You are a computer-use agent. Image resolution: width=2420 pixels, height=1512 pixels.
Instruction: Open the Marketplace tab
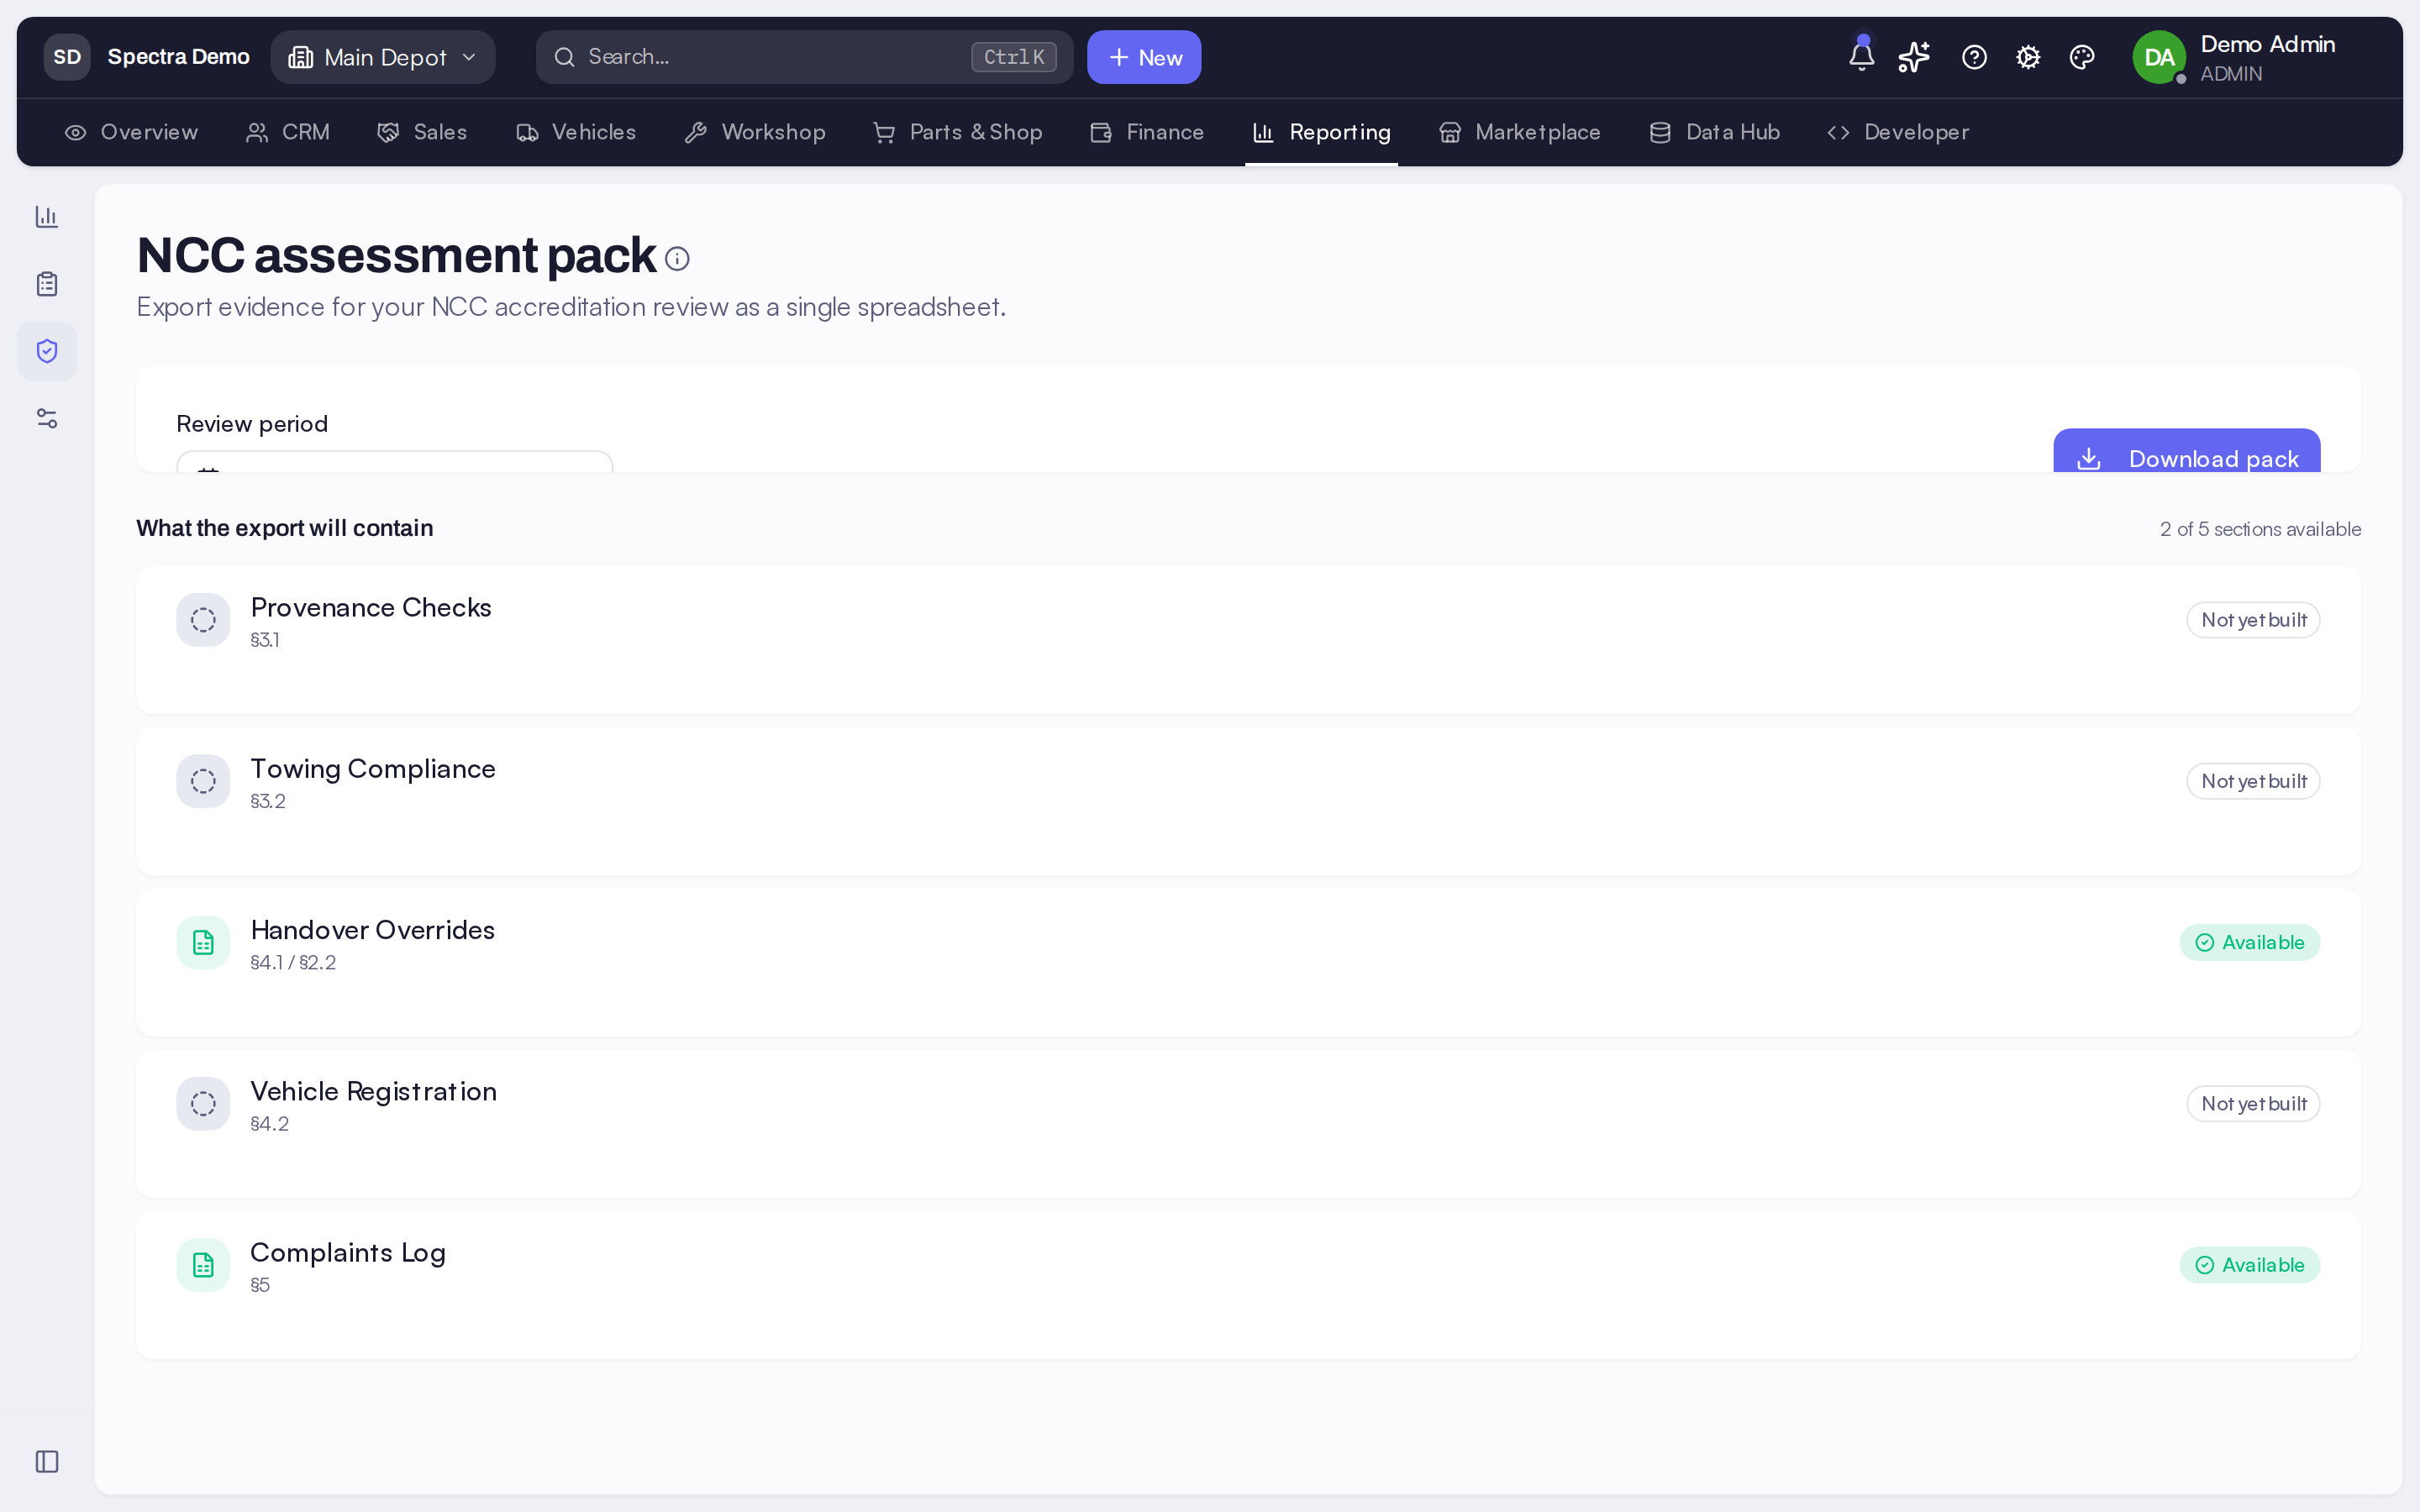[1519, 132]
